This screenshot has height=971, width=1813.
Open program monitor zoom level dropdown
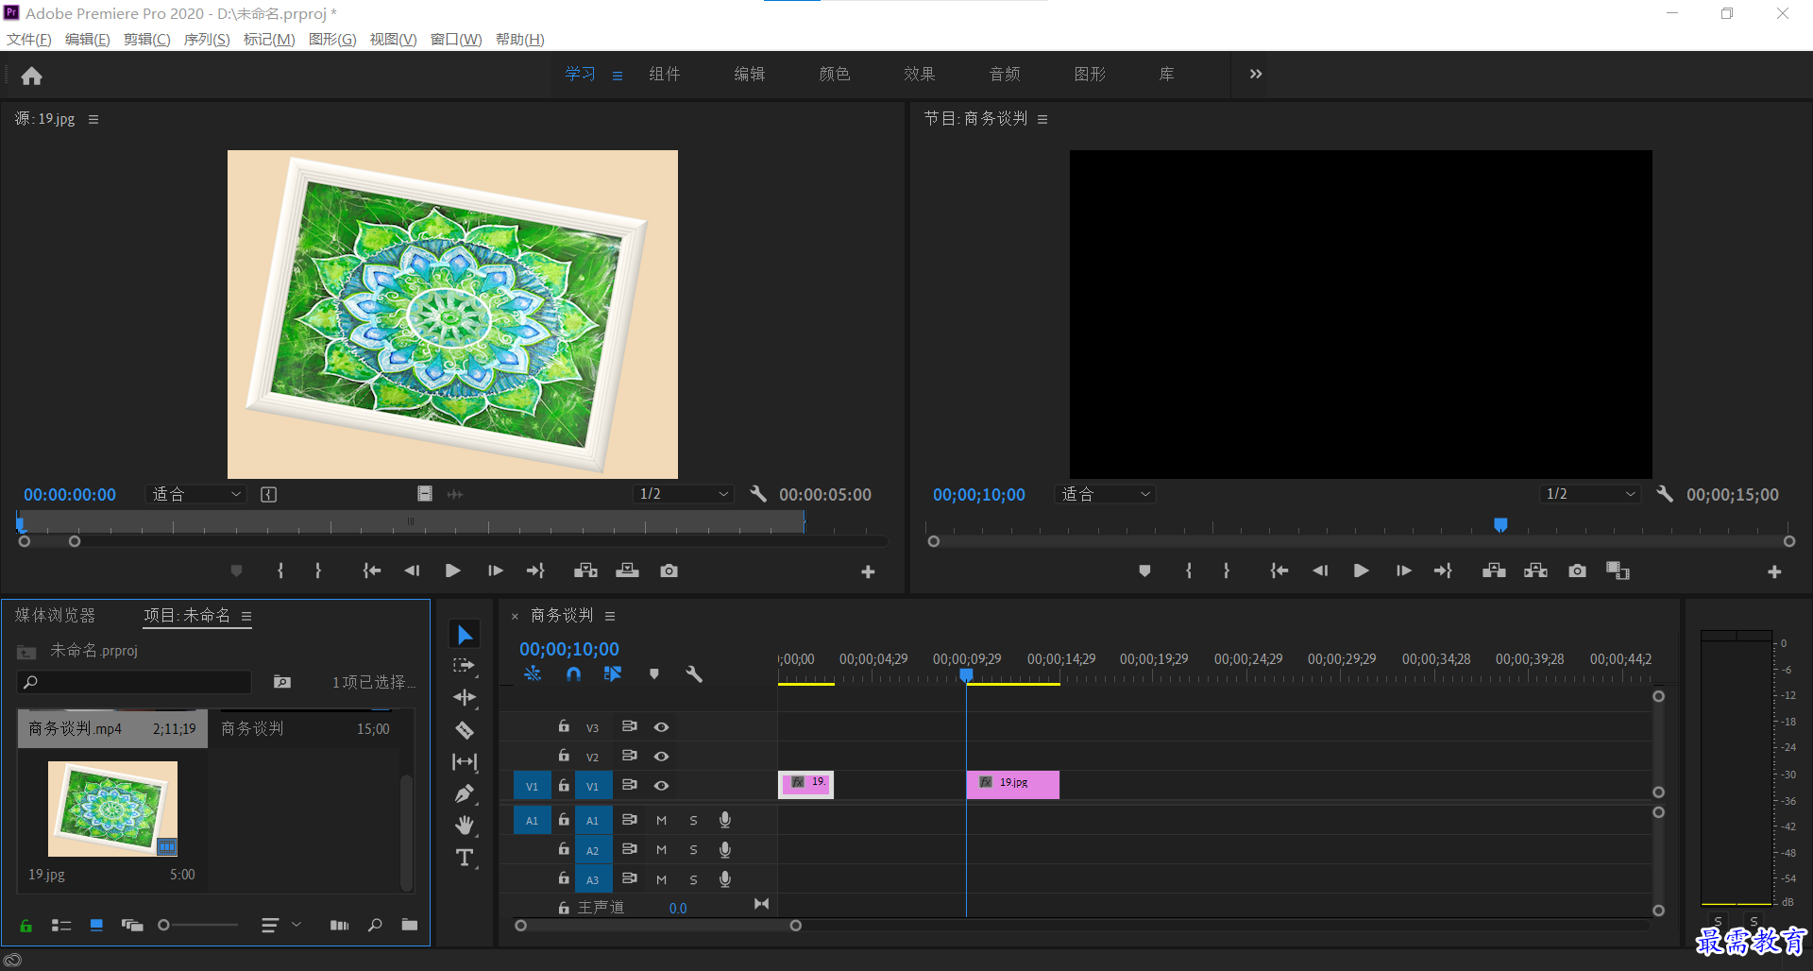[x=1105, y=494]
